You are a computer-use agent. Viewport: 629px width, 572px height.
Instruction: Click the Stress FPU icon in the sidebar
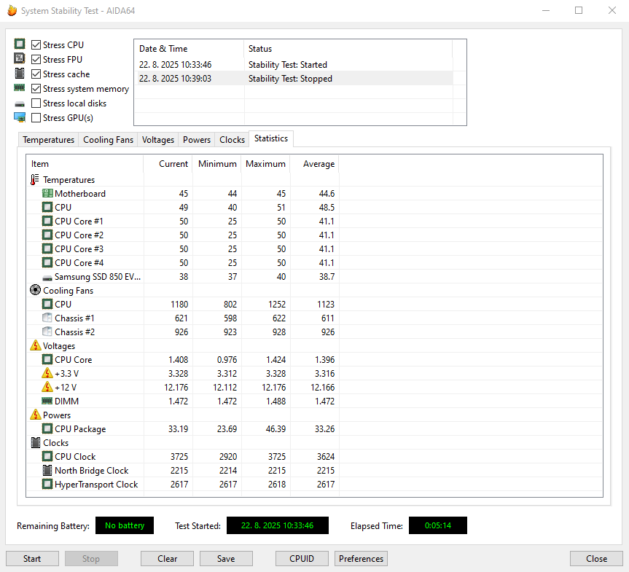pyautogui.click(x=20, y=59)
